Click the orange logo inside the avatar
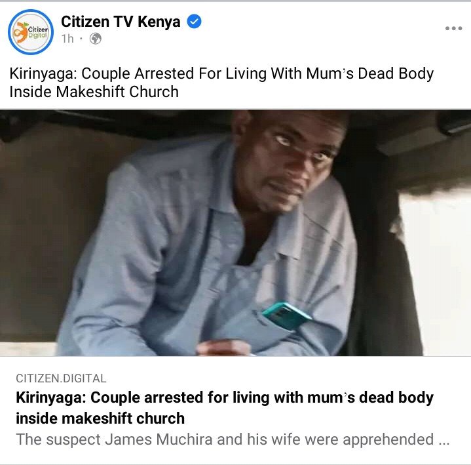 (x=21, y=32)
